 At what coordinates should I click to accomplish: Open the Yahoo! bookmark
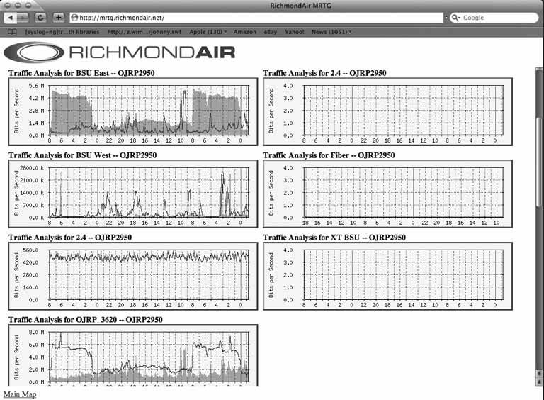[x=294, y=32]
